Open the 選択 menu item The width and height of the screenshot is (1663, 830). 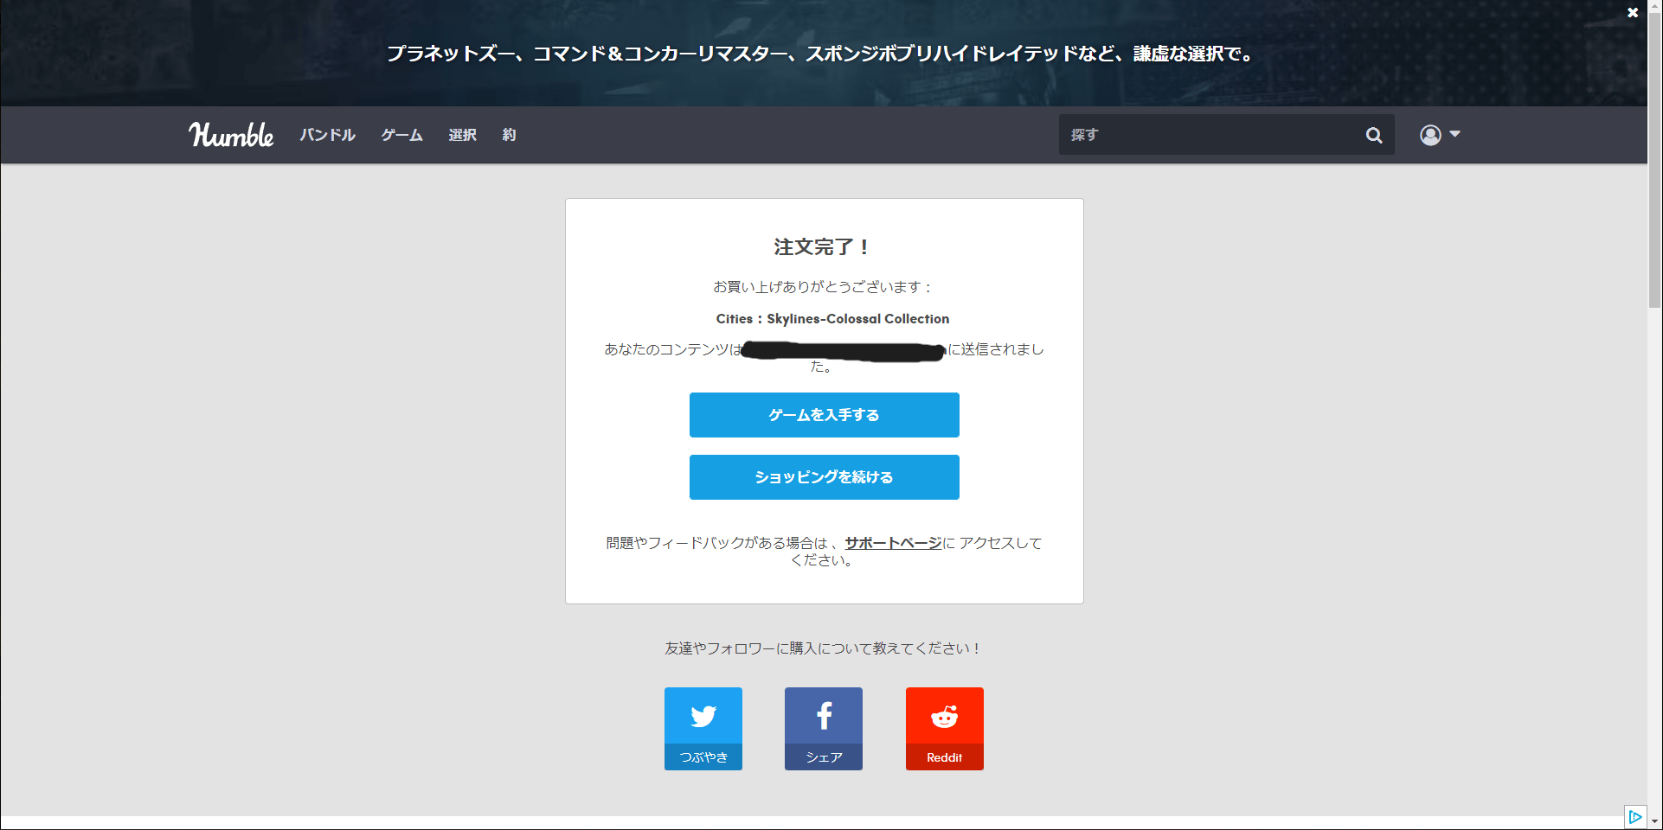(x=463, y=135)
